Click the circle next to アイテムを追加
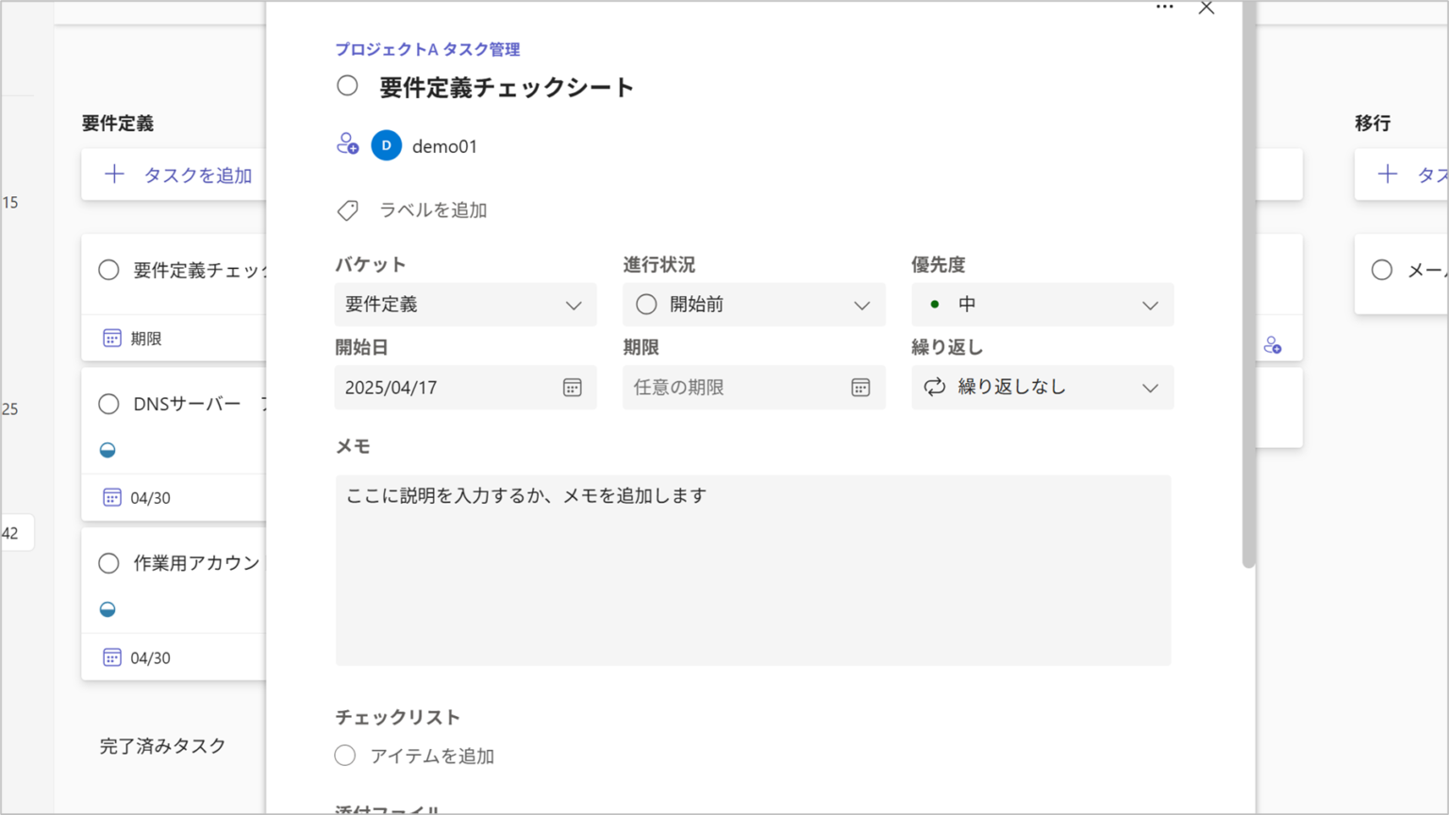The image size is (1449, 815). (x=344, y=755)
